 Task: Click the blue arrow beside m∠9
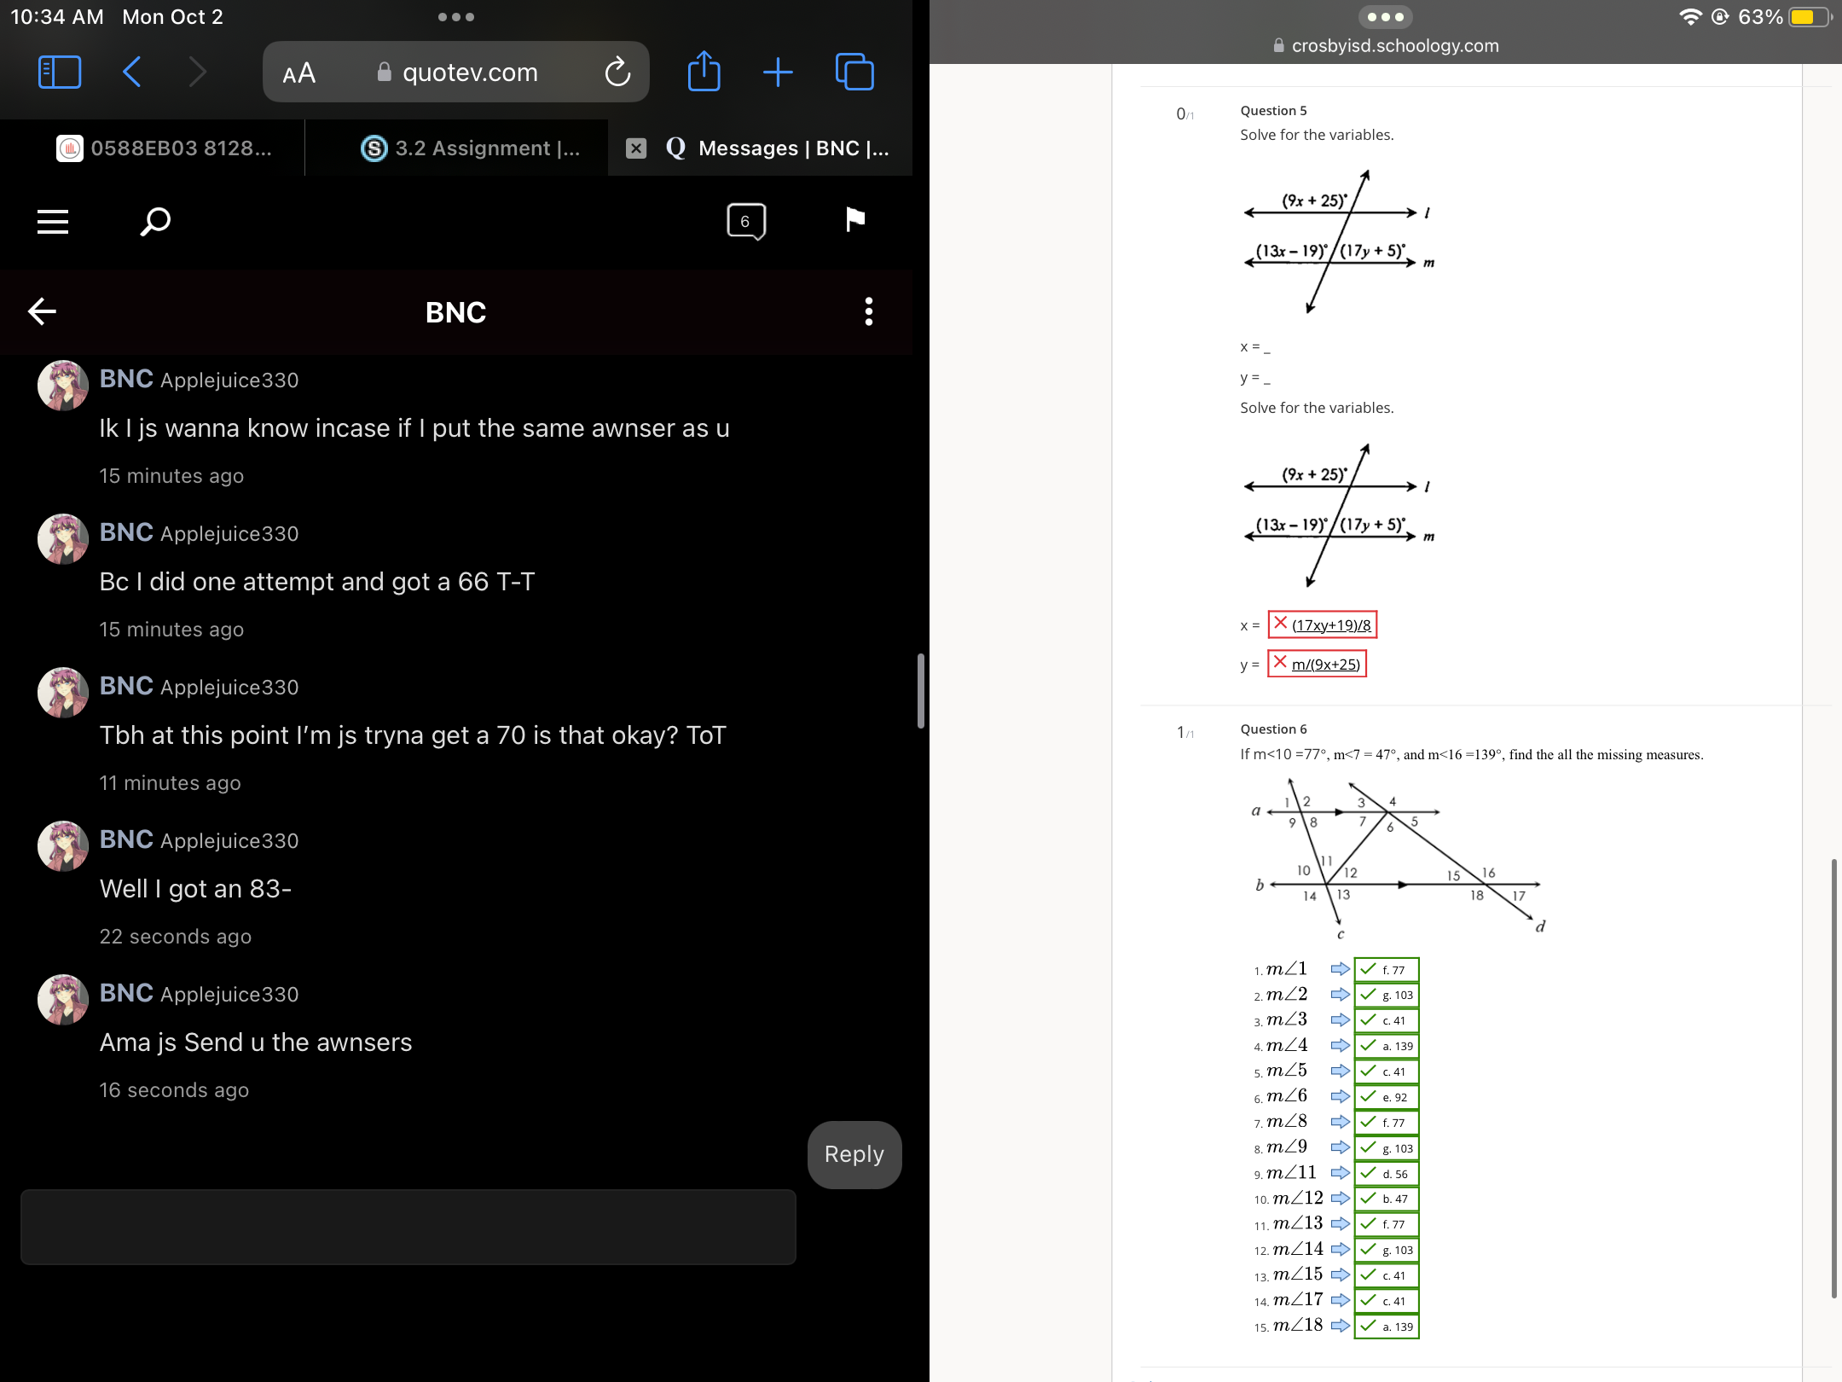[1340, 1147]
